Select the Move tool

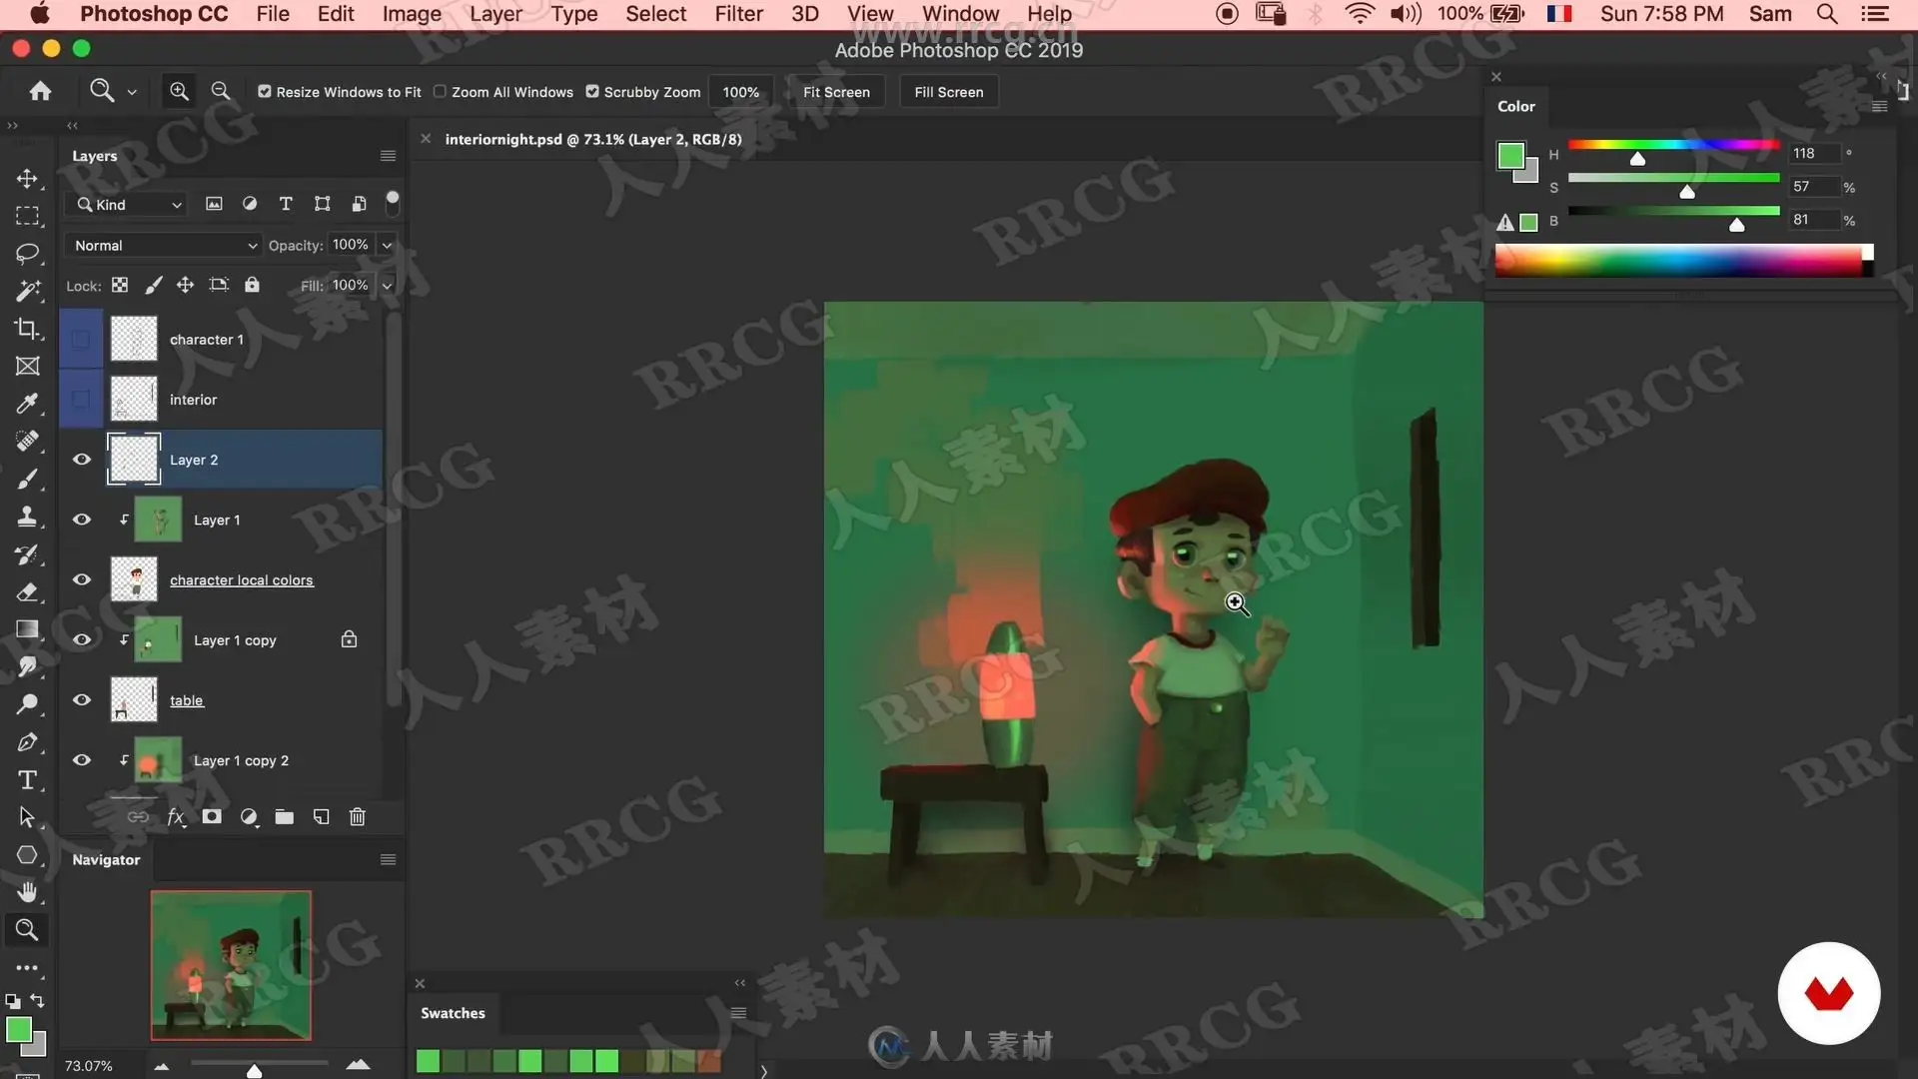[27, 179]
